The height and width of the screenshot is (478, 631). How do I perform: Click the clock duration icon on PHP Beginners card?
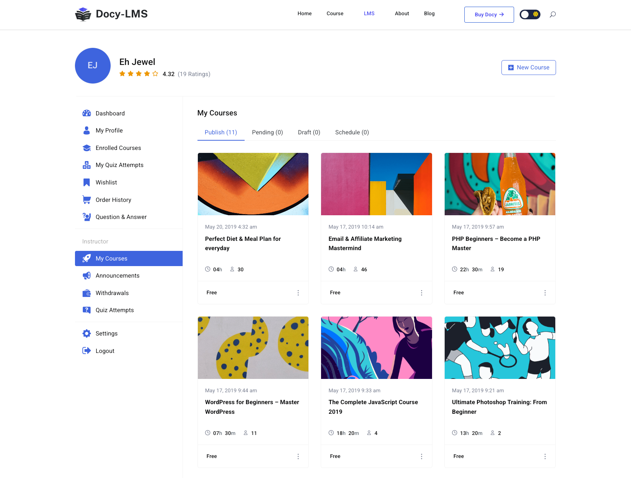(x=454, y=269)
